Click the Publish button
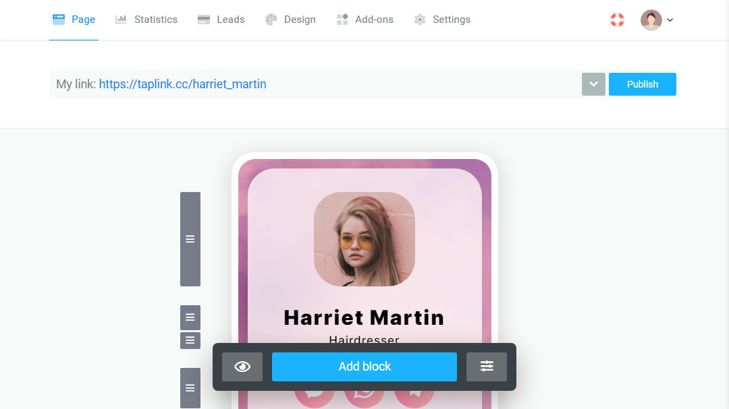729x409 pixels. [x=643, y=84]
